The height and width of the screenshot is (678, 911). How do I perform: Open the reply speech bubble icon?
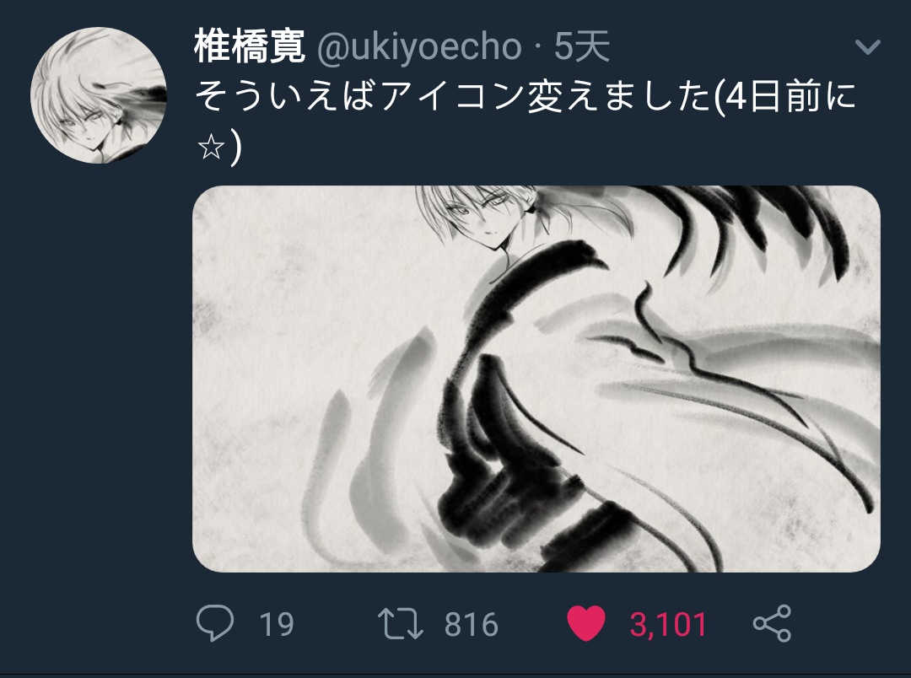click(215, 623)
